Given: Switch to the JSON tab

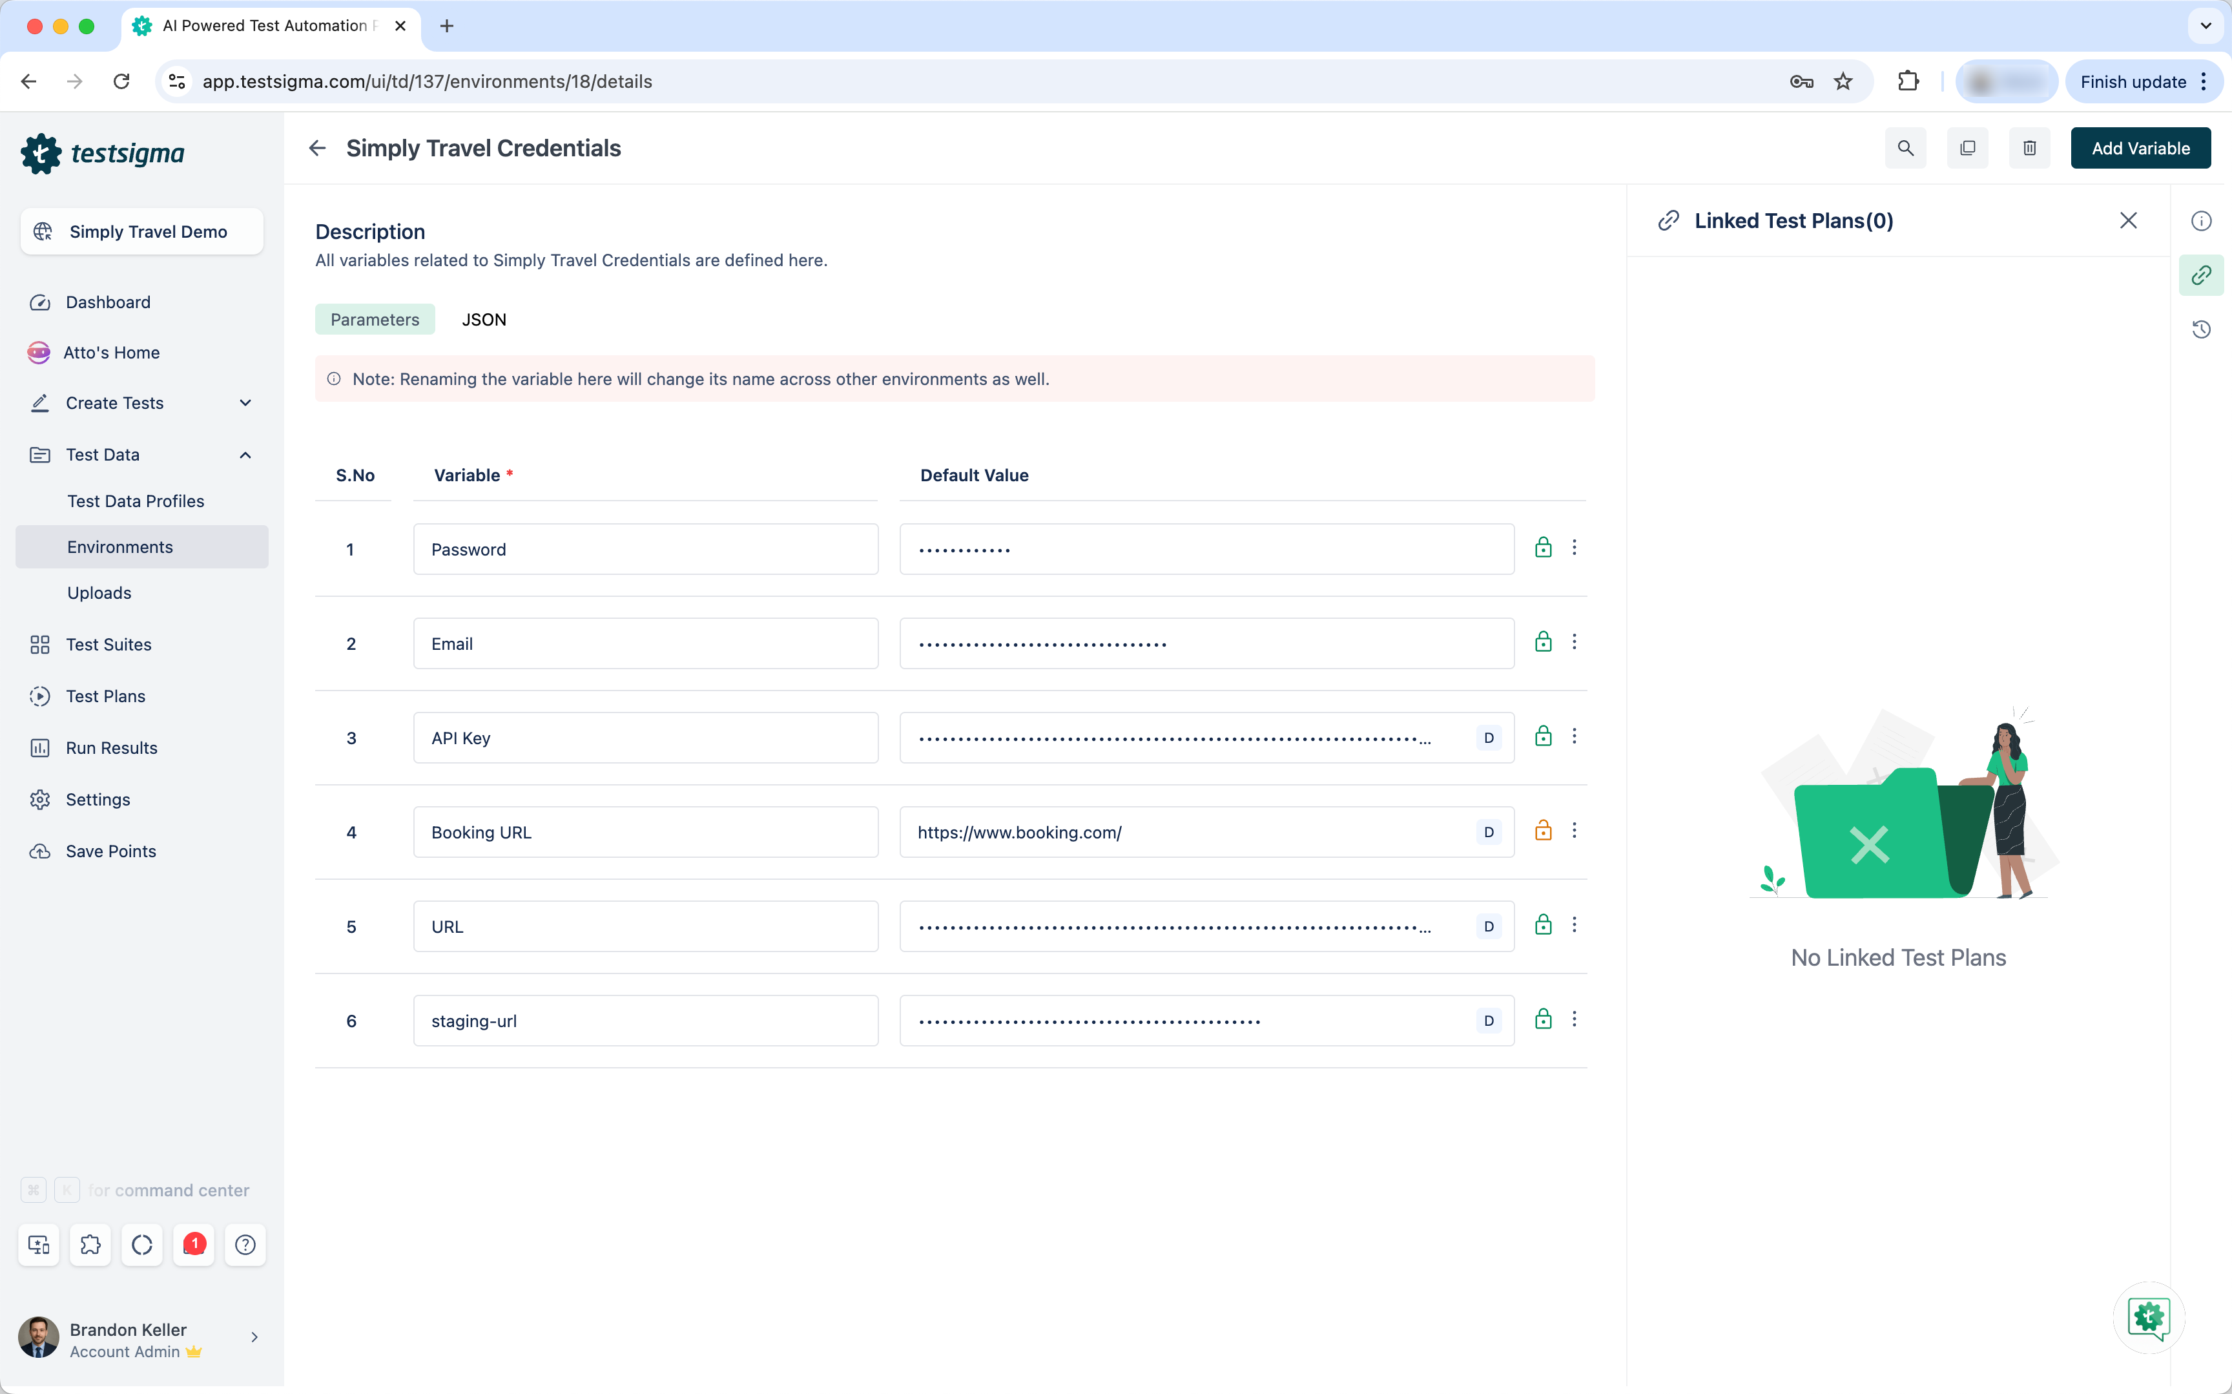Looking at the screenshot, I should (483, 320).
